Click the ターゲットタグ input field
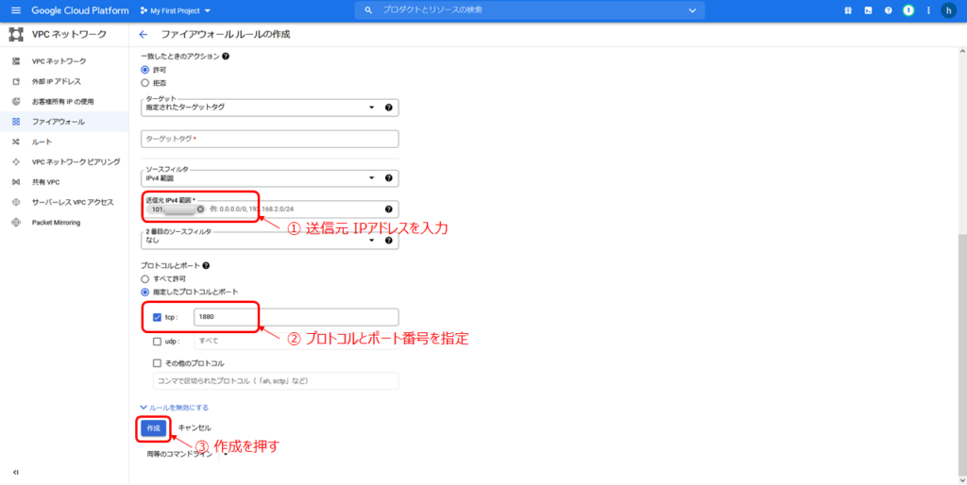The height and width of the screenshot is (485, 967). click(269, 139)
